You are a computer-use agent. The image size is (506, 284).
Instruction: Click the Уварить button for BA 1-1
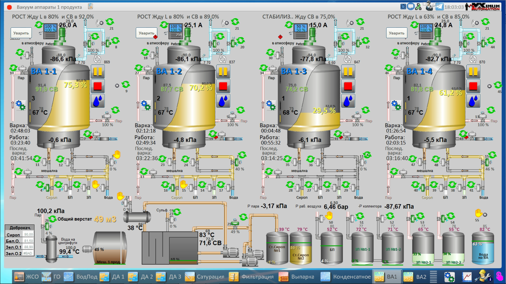click(x=21, y=33)
